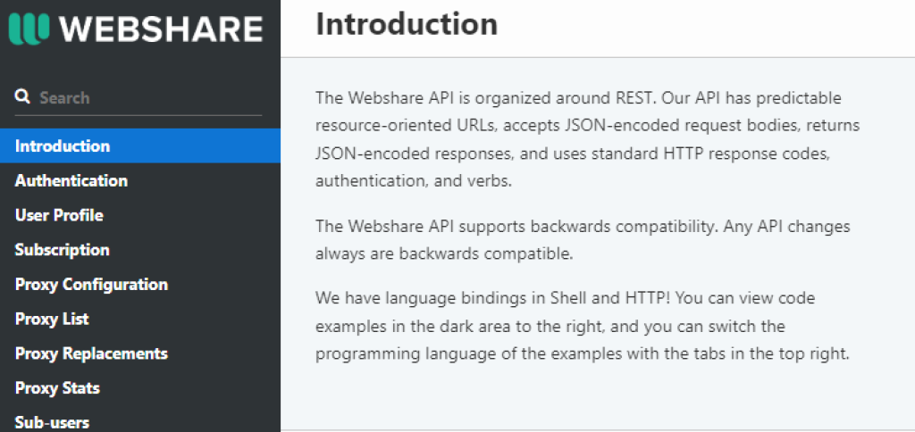Click the magnifying glass search icon
This screenshot has width=915, height=432.
coord(23,97)
